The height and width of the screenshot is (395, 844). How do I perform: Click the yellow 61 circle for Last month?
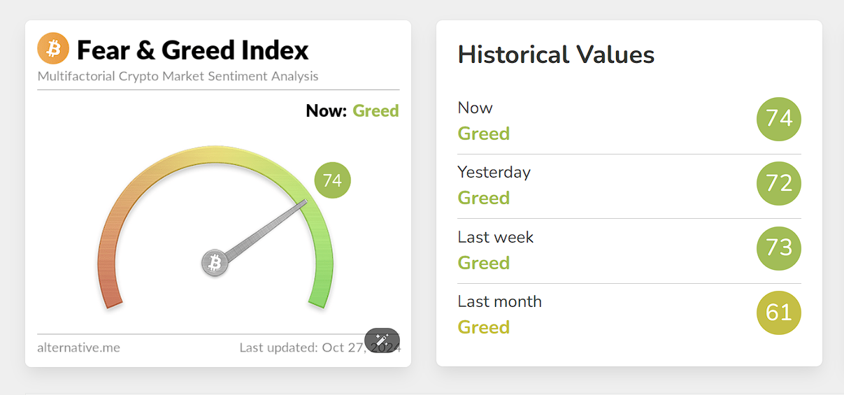pos(778,313)
